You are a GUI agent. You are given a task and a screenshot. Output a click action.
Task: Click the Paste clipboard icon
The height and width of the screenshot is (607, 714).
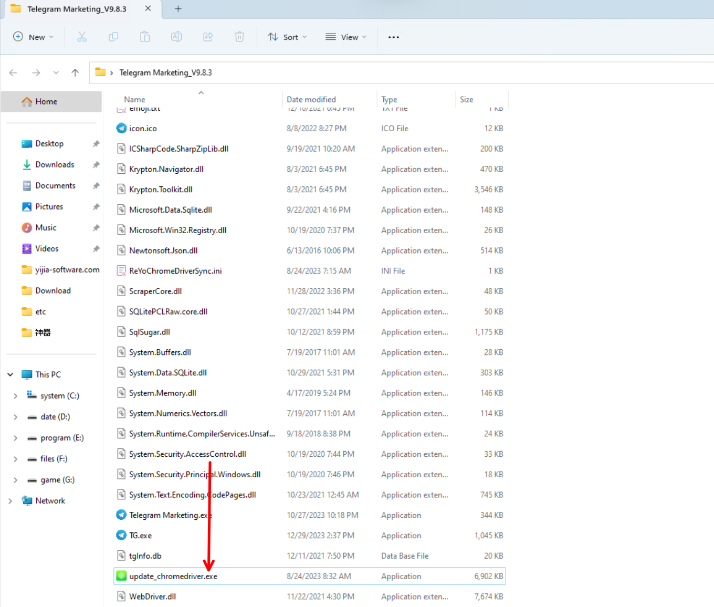(x=145, y=37)
